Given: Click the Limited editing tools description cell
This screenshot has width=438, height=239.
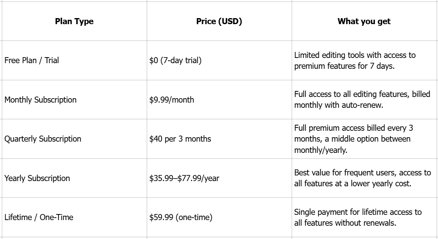Looking at the screenshot, I should [x=355, y=61].
